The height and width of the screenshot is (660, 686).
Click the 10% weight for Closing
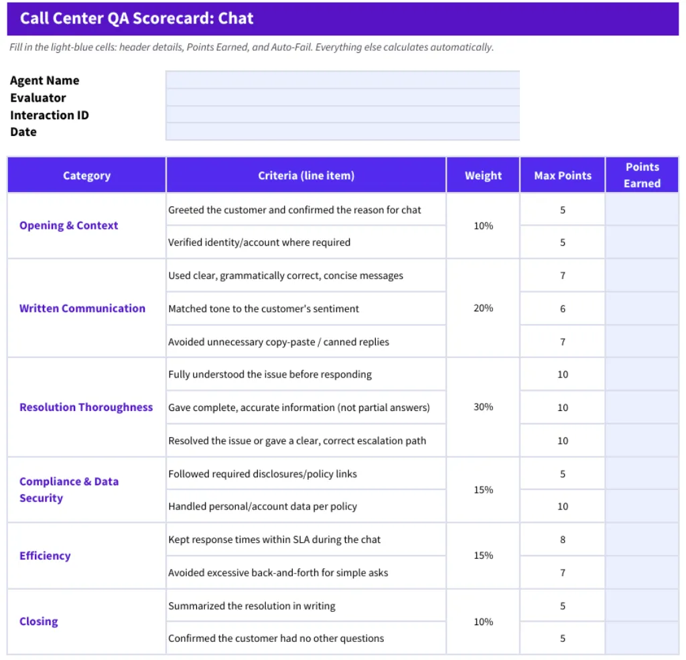tap(483, 622)
